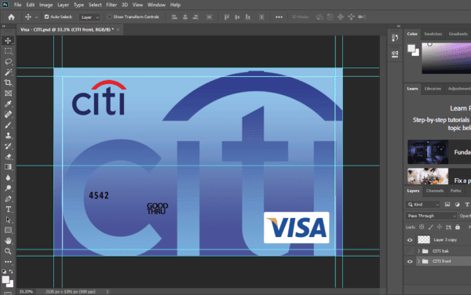Select the Hand tool
Image resolution: width=471 pixels, height=295 pixels.
(x=8, y=241)
